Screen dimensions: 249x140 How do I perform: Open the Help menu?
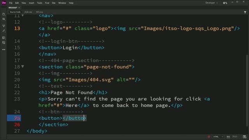[71, 3]
